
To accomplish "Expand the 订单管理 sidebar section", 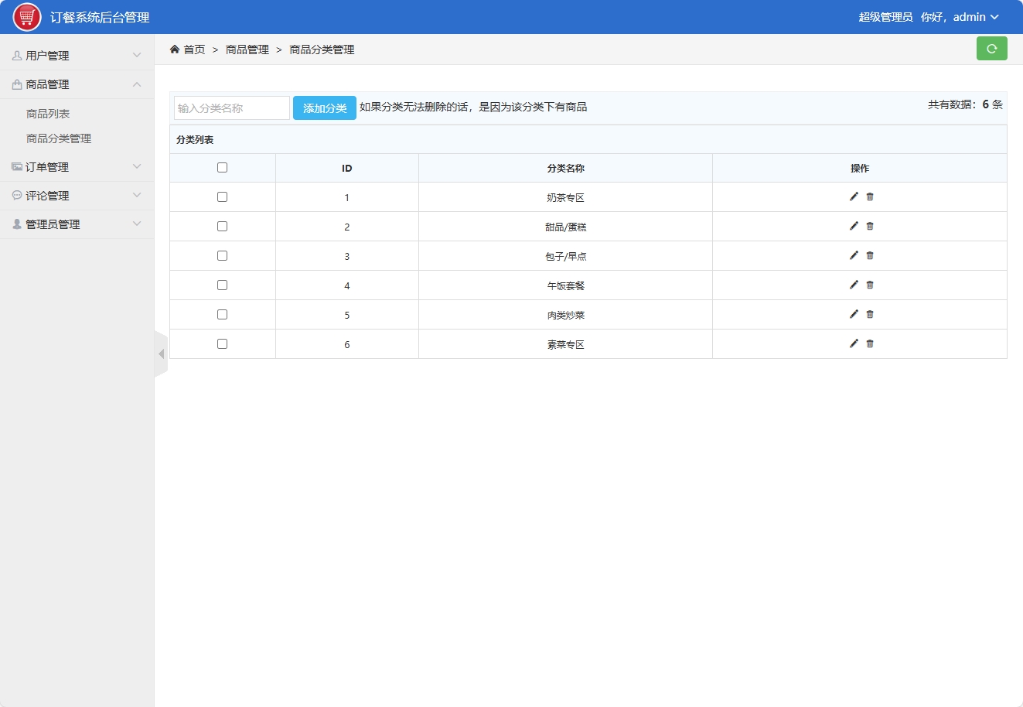I will coord(77,167).
